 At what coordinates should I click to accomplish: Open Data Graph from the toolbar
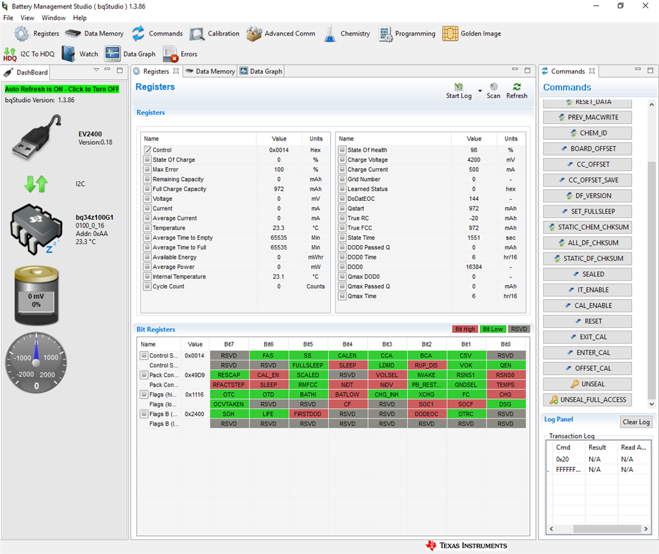coord(130,54)
